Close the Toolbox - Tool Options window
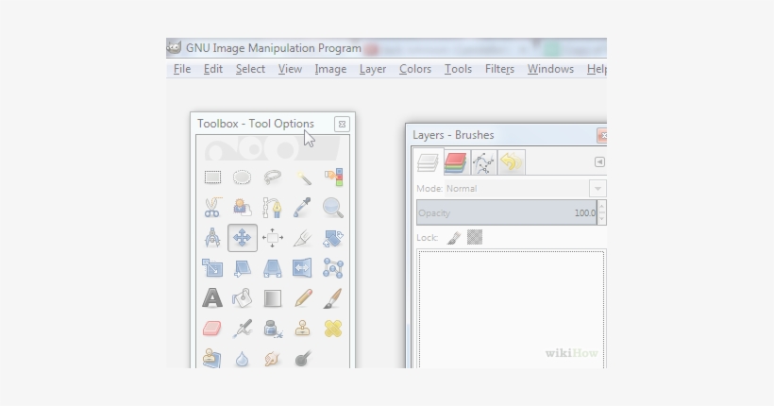This screenshot has width=774, height=406. pos(342,124)
